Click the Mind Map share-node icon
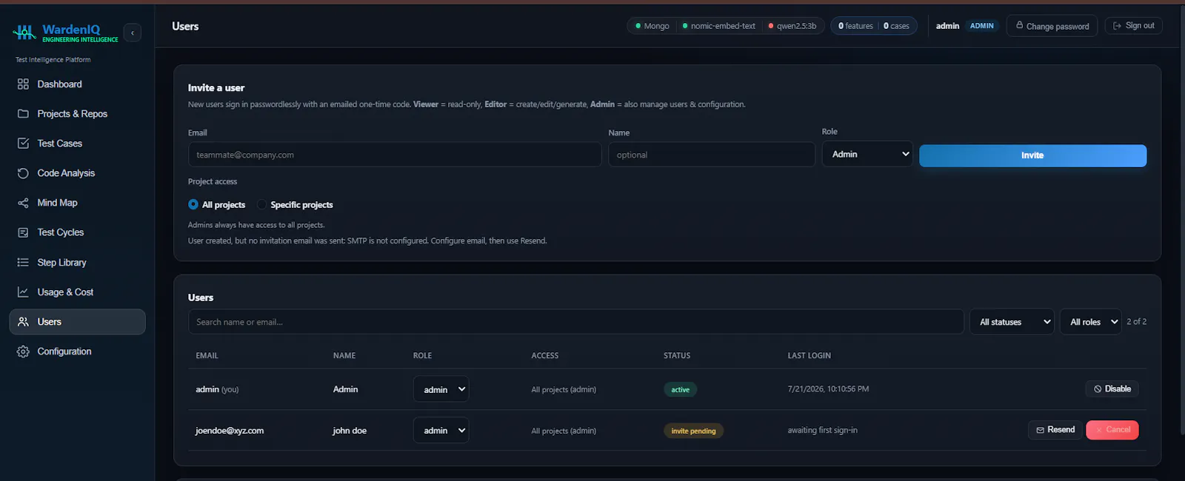 (x=23, y=203)
